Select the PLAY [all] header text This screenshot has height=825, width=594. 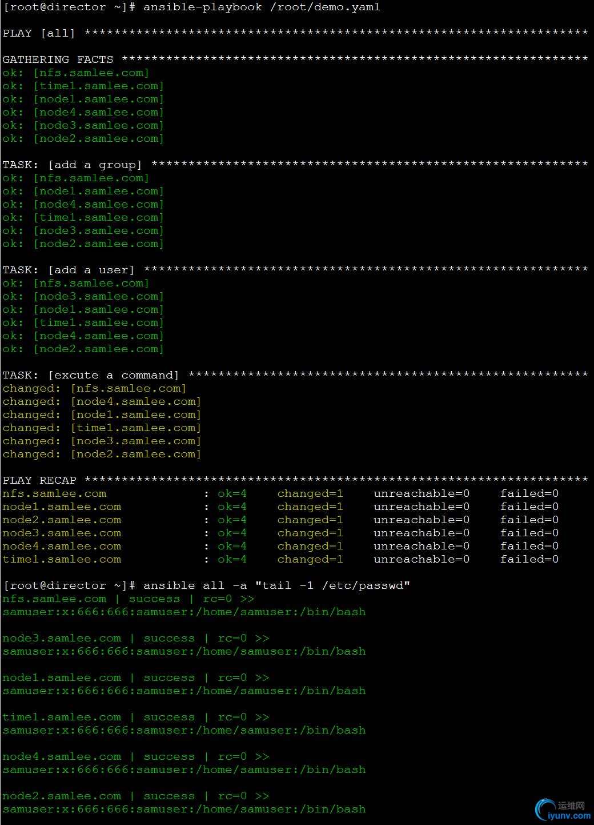[x=39, y=33]
